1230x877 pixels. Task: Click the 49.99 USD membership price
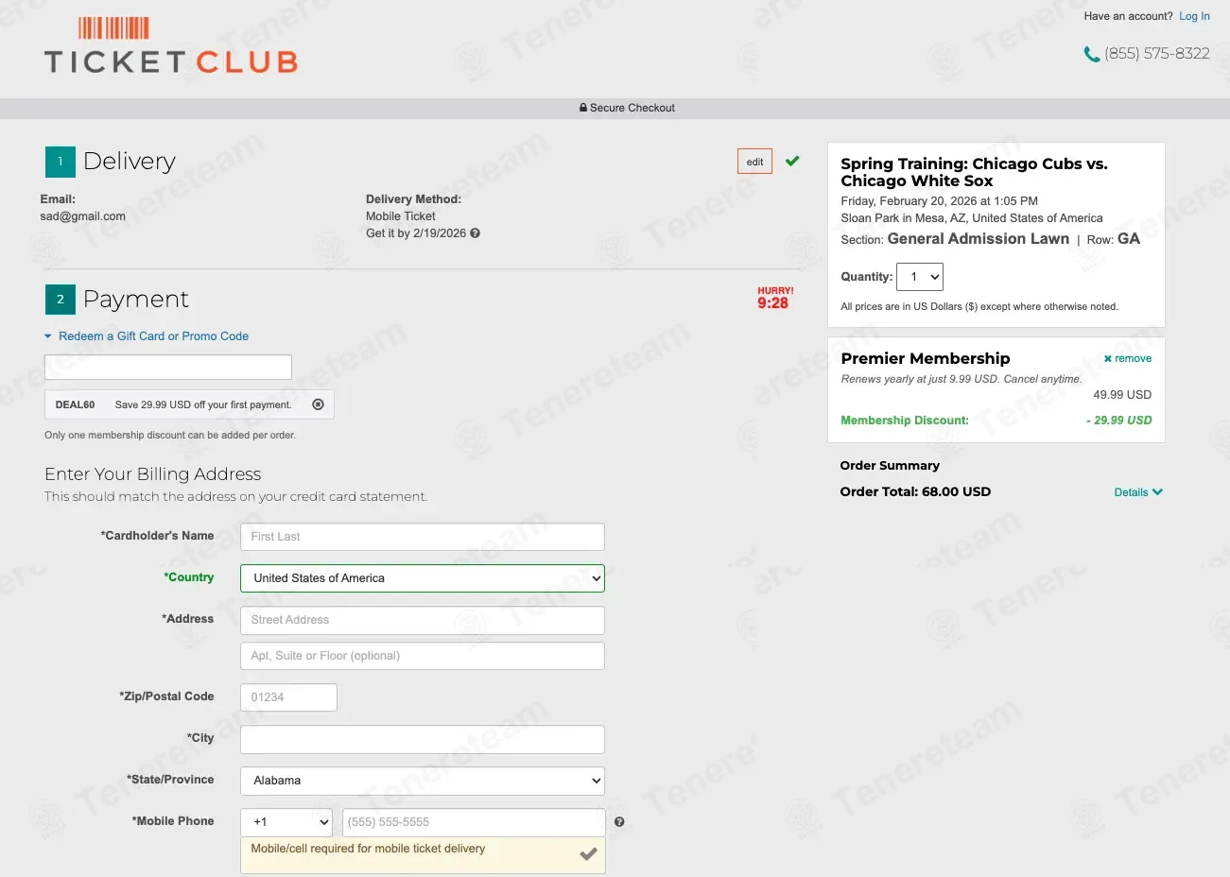[x=1122, y=395]
